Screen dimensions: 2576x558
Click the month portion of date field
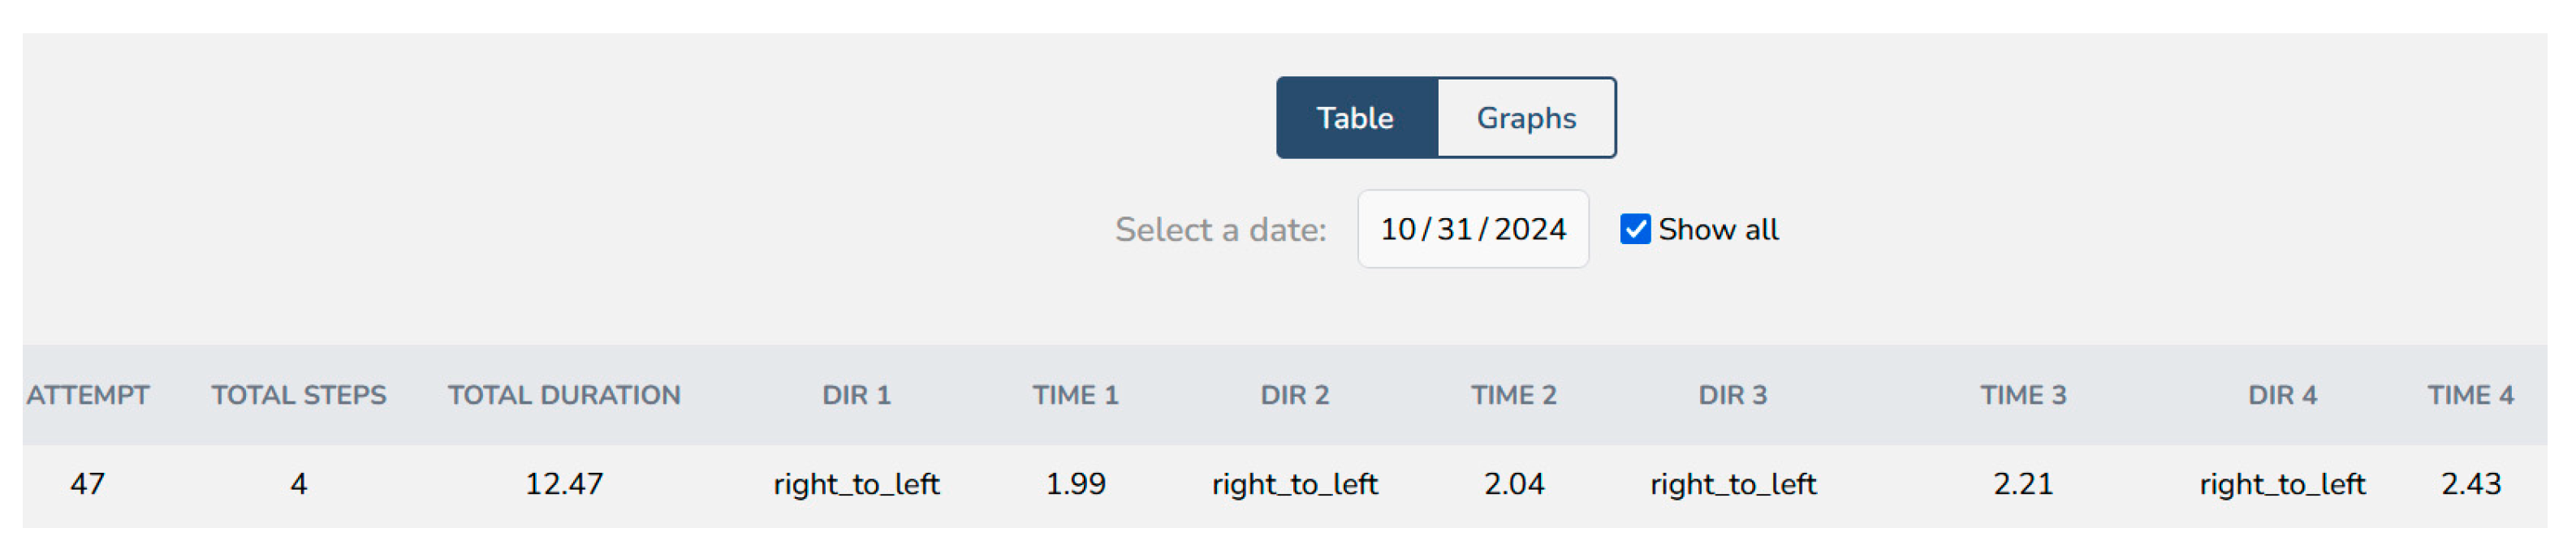click(x=1398, y=230)
